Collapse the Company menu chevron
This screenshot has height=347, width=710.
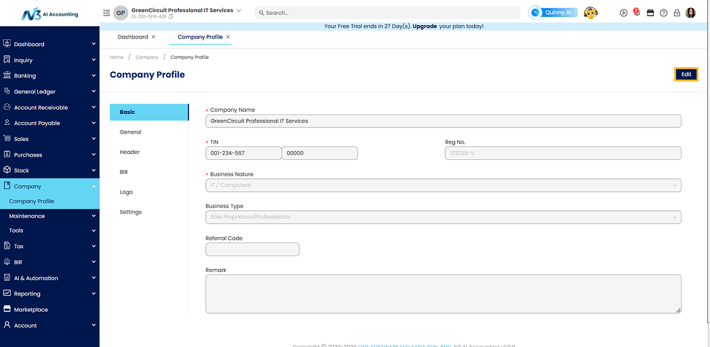[x=93, y=186]
